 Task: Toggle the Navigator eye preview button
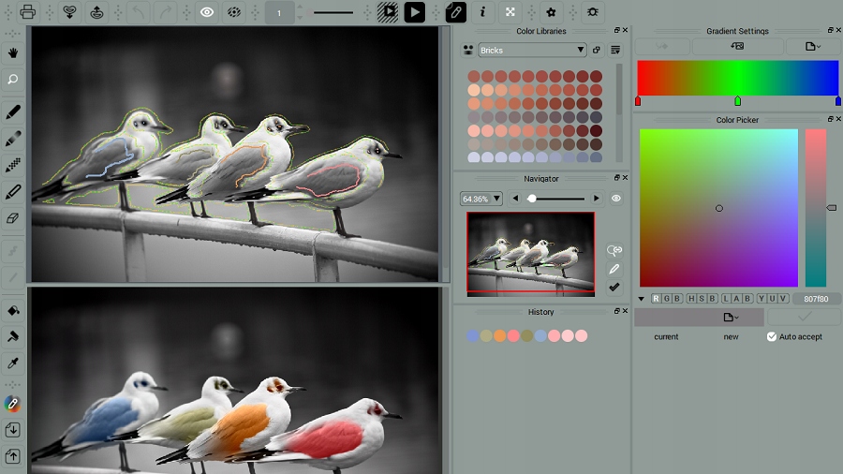pos(616,199)
